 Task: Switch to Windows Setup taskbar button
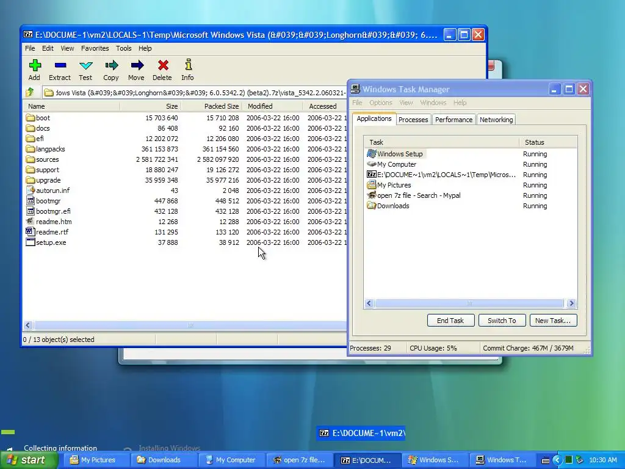click(435, 460)
